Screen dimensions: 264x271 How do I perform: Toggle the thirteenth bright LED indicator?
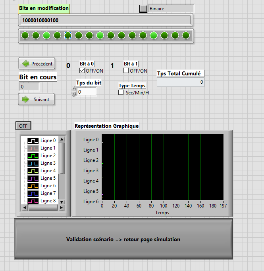tap(154, 36)
